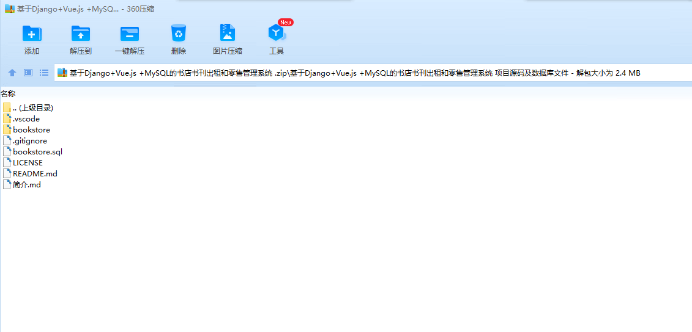Switch to list view mode button
The height and width of the screenshot is (332, 692).
coord(43,73)
